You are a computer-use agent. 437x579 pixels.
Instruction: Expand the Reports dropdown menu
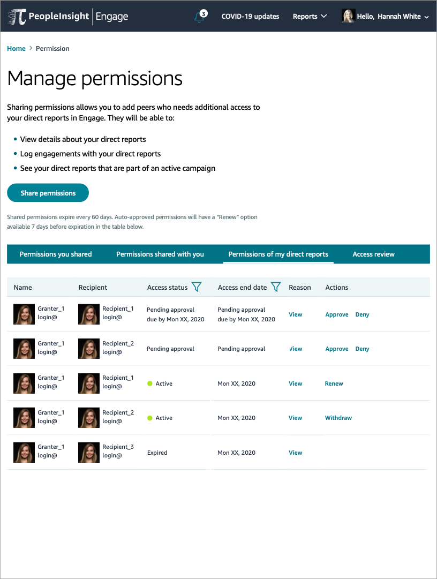310,16
